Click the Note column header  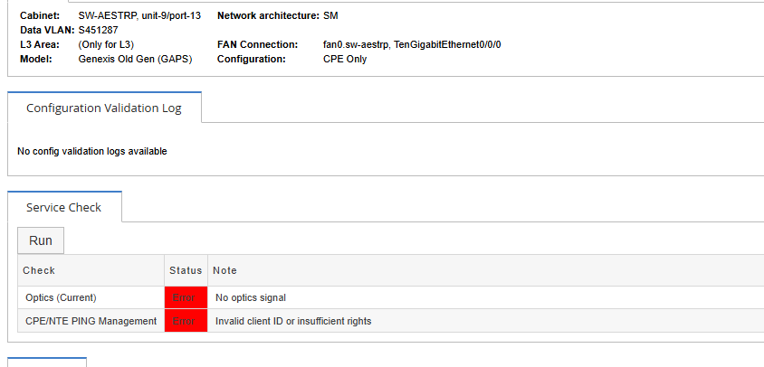[224, 270]
